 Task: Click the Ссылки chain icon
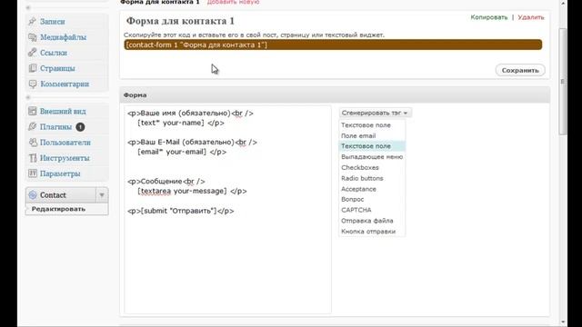click(x=33, y=53)
